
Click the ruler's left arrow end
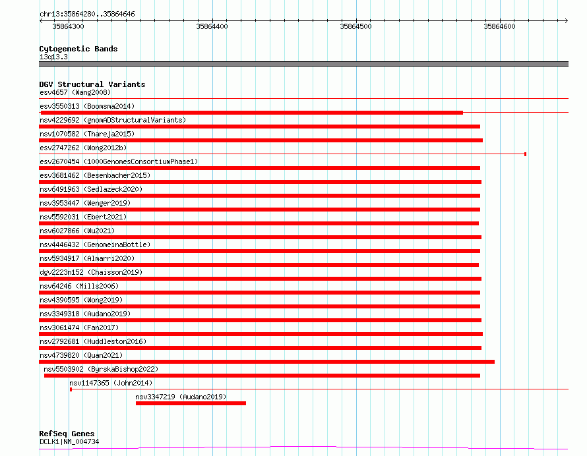coord(41,21)
